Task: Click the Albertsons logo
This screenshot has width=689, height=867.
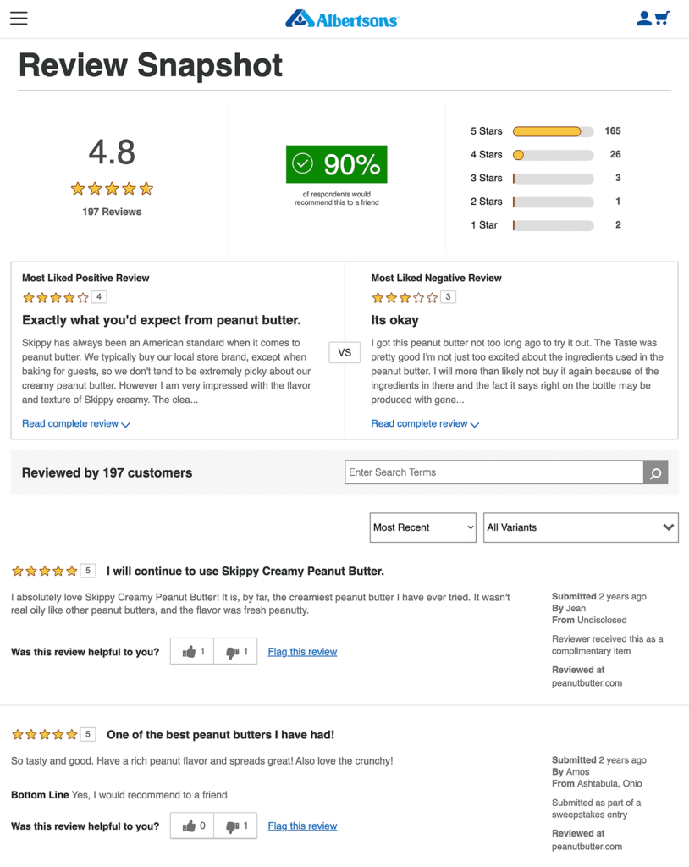Action: click(341, 17)
